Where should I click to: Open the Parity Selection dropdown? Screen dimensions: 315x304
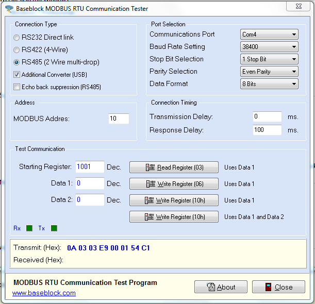[269, 72]
